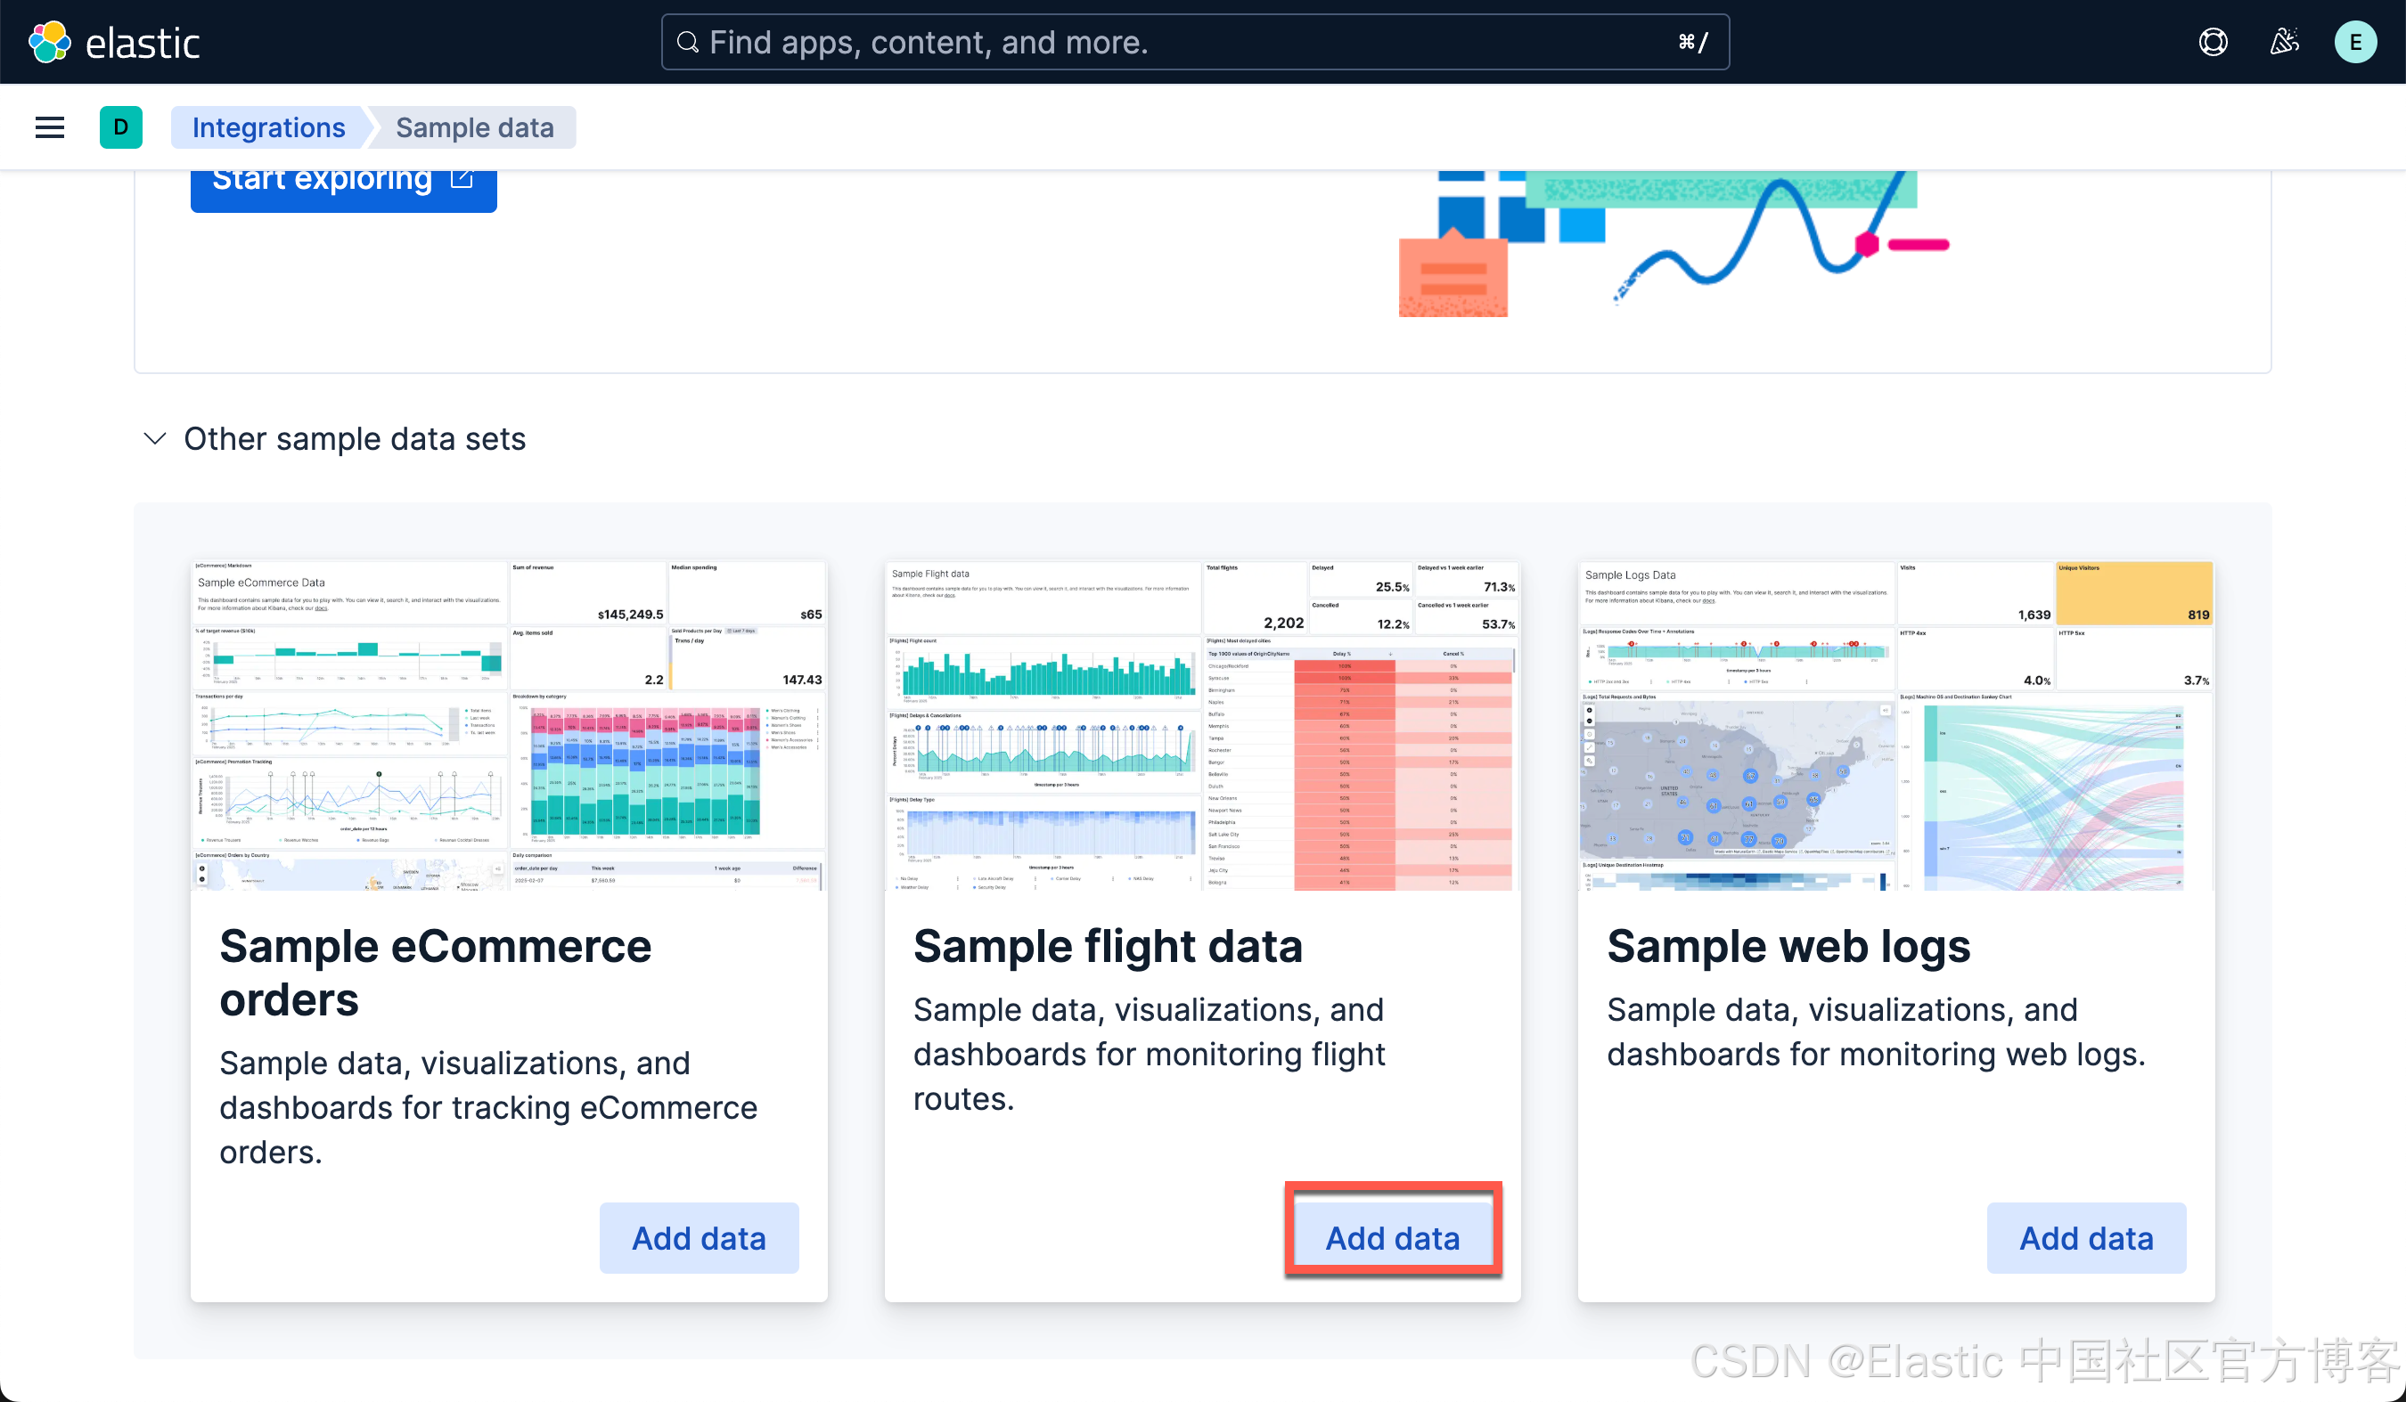Click the search magnifier icon
Screen dimensions: 2406x1402
click(687, 42)
